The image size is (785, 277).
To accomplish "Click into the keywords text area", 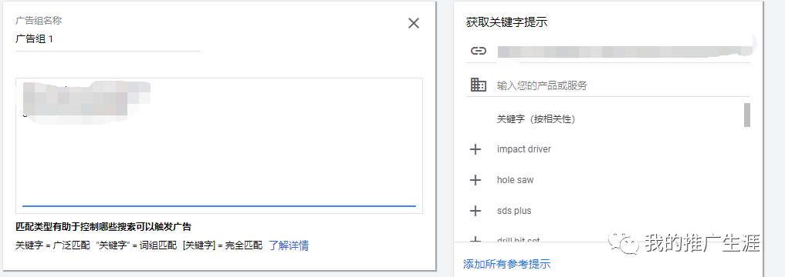I will (x=218, y=145).
